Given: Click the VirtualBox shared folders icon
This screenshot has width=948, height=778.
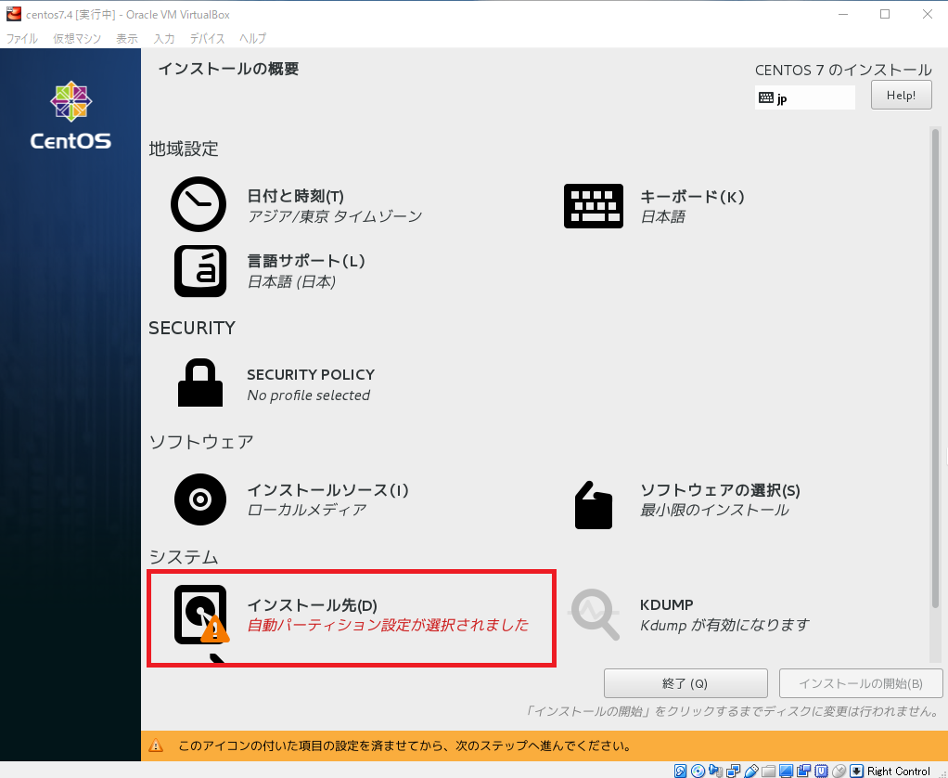Looking at the screenshot, I should [x=768, y=771].
